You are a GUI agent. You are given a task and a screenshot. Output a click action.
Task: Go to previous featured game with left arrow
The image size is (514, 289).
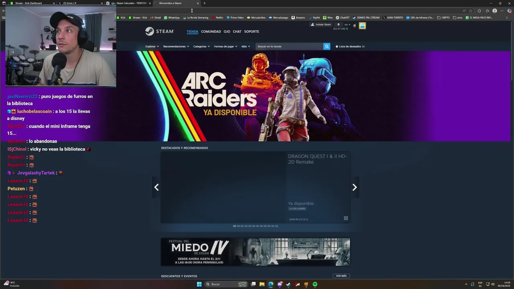point(156,187)
